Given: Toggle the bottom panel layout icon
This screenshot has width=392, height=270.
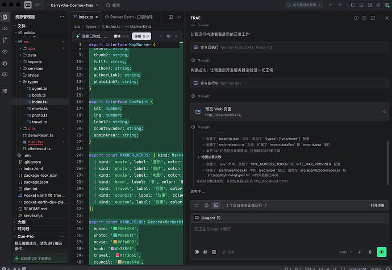Looking at the screenshot, I should pyautogui.click(x=361, y=5).
